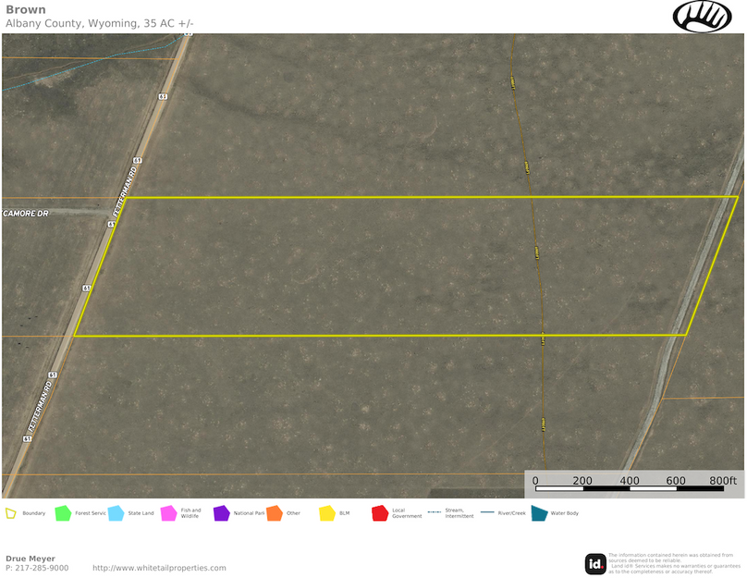Click the pink Fish and Wildlife icon
This screenshot has width=747, height=578.
click(x=168, y=513)
